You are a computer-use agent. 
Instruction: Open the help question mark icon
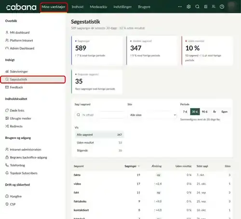point(222,7)
